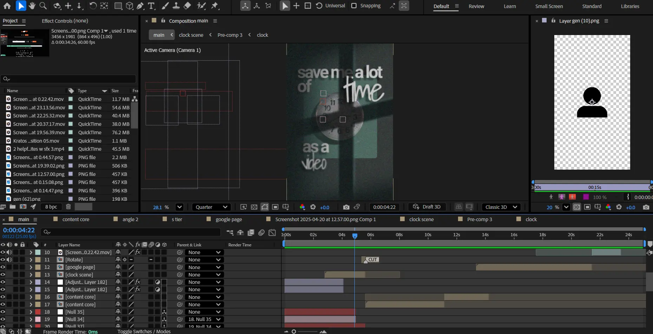Select the Zoom magnifier tool
Viewport: 653px width, 334px height.
click(43, 6)
